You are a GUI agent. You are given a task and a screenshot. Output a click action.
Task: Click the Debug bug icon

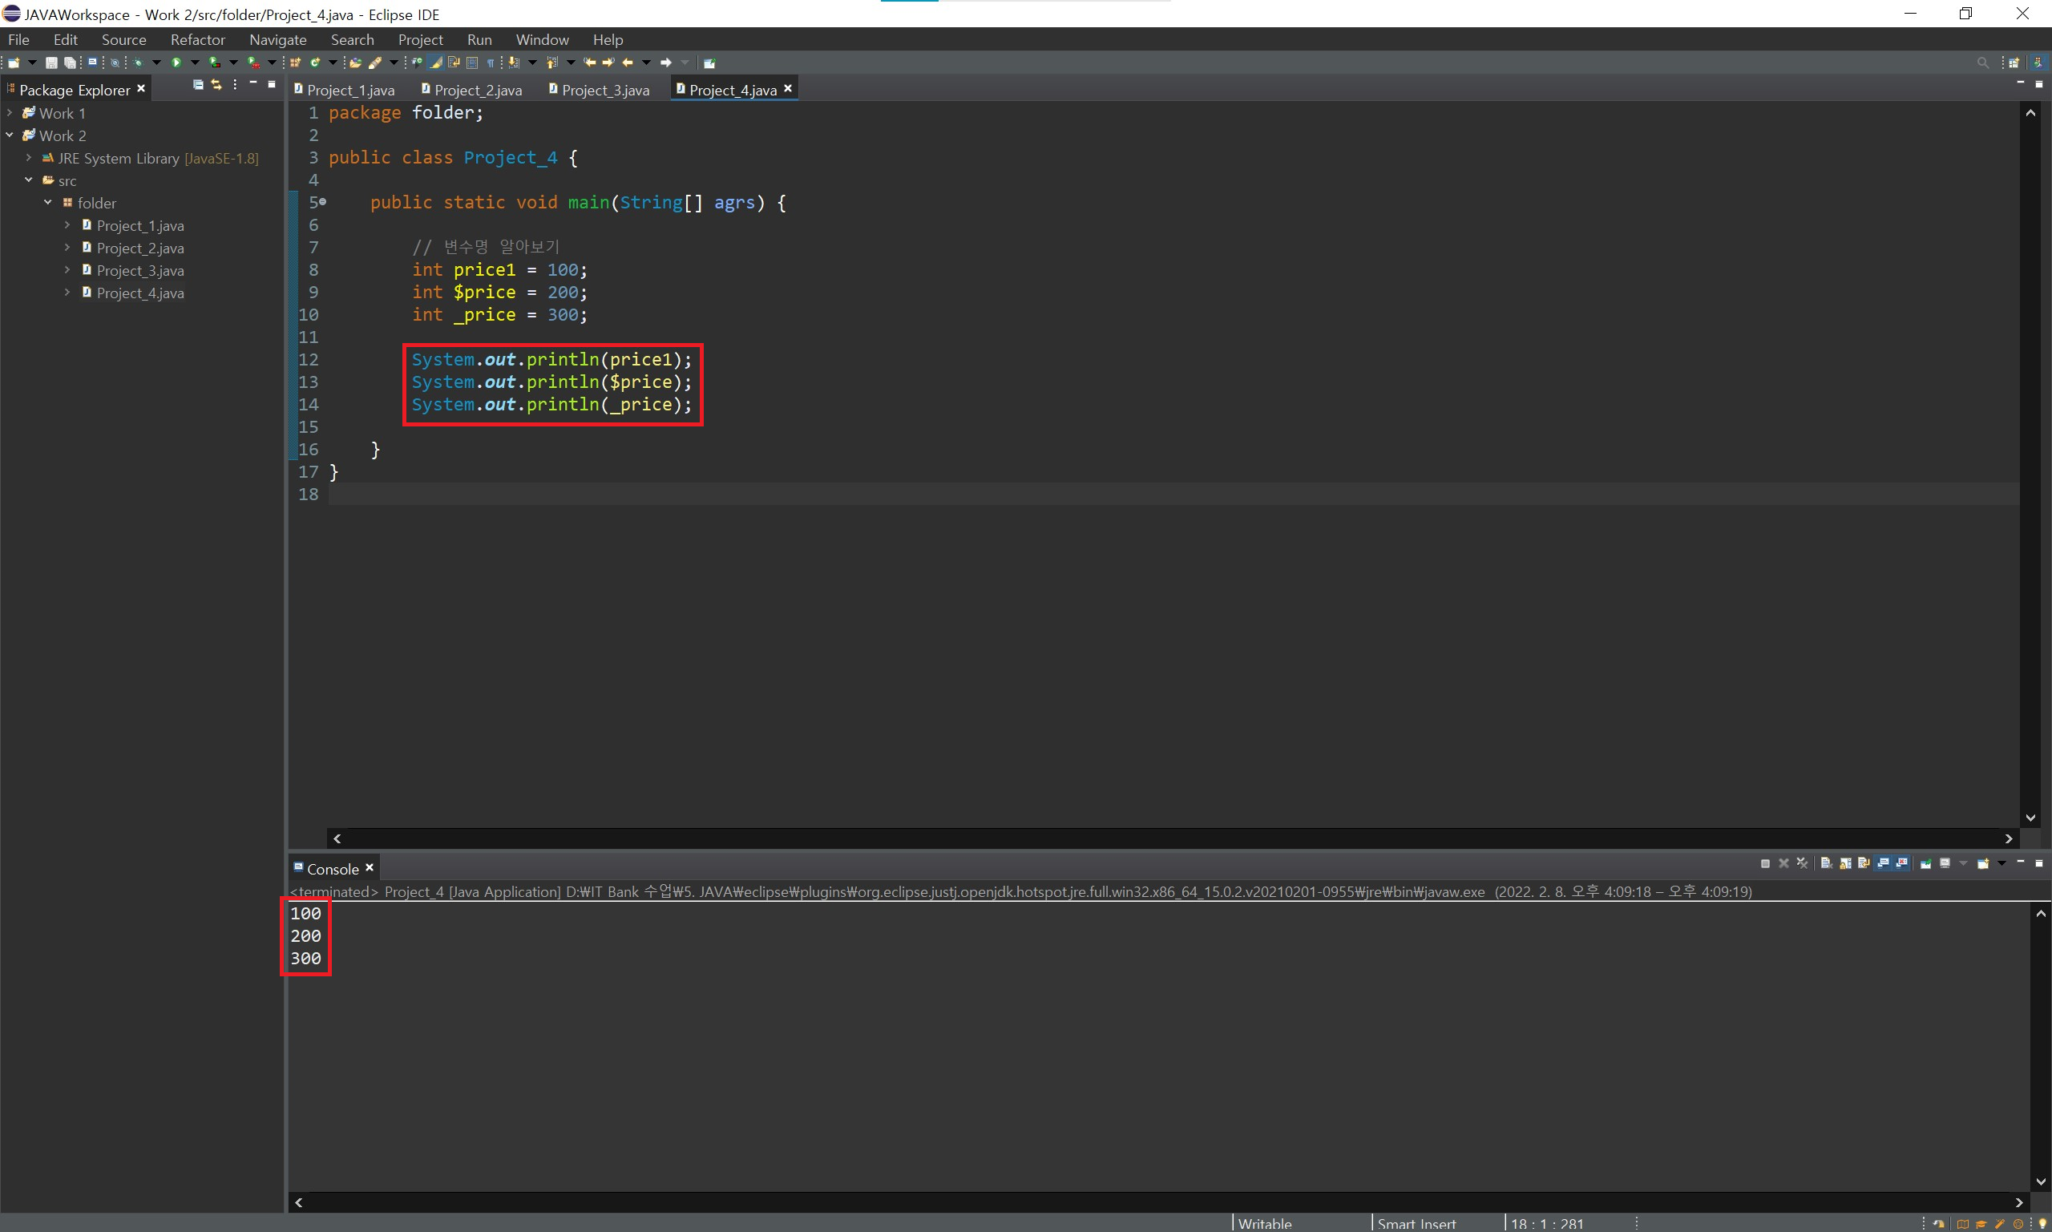tap(138, 63)
